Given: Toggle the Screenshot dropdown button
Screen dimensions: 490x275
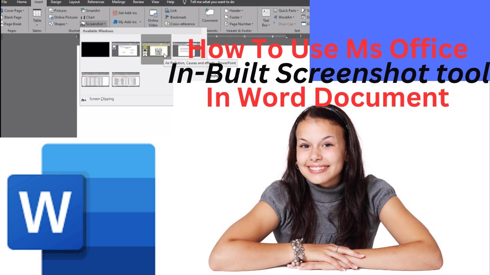Looking at the screenshot, I should click(x=93, y=24).
